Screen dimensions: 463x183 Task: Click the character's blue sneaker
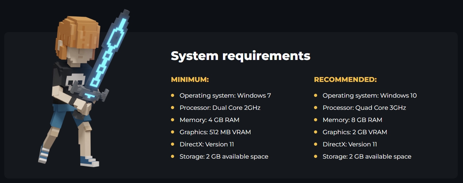(89, 161)
